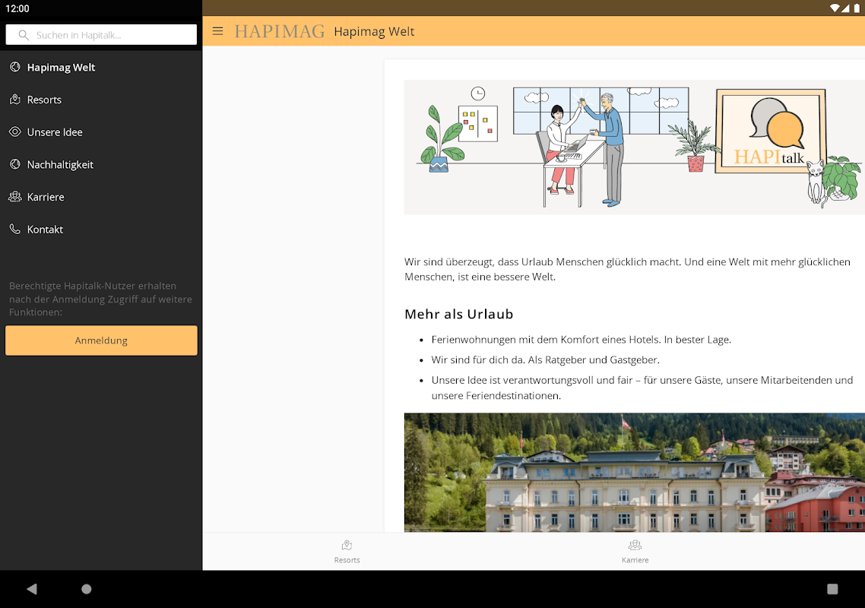Click the eye icon beside Unsere Idee
This screenshot has width=865, height=608.
tap(15, 132)
